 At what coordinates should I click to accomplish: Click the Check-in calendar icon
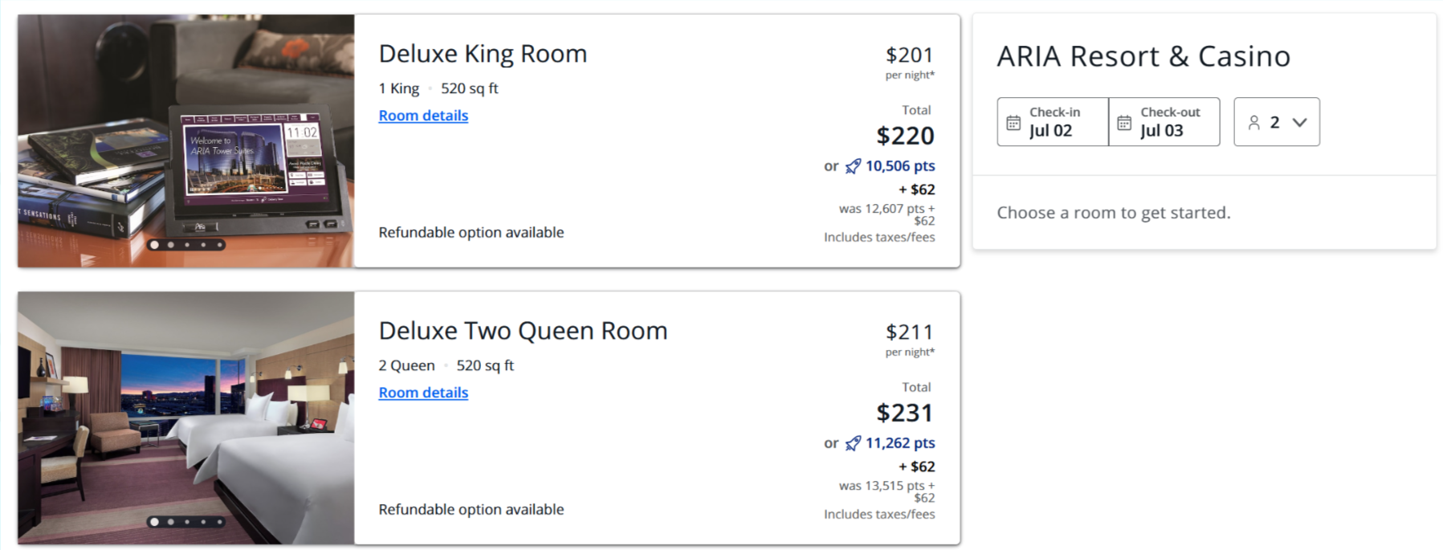tap(1013, 123)
